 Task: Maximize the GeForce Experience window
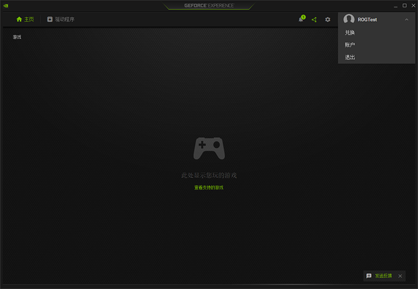[405, 6]
